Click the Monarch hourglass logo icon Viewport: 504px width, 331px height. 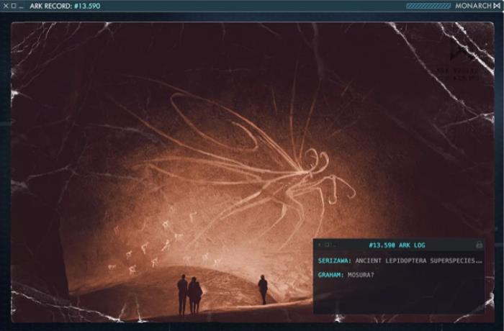click(498, 6)
